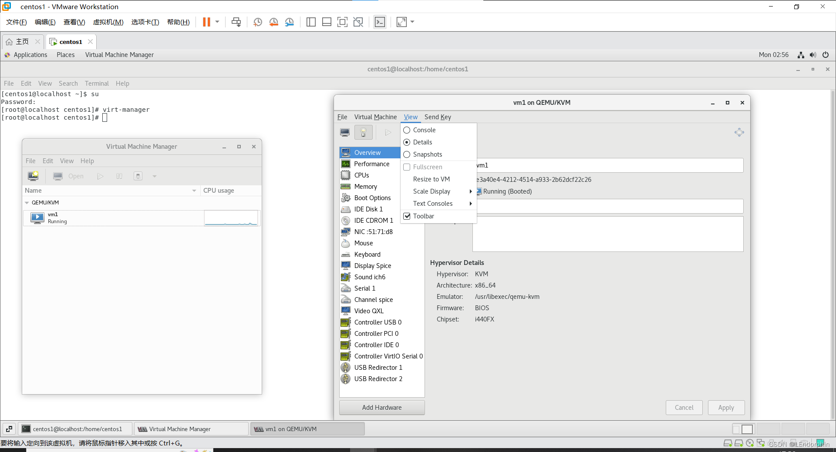Open shutdown dropdown arrow in Virtual Machine Manager

click(154, 176)
